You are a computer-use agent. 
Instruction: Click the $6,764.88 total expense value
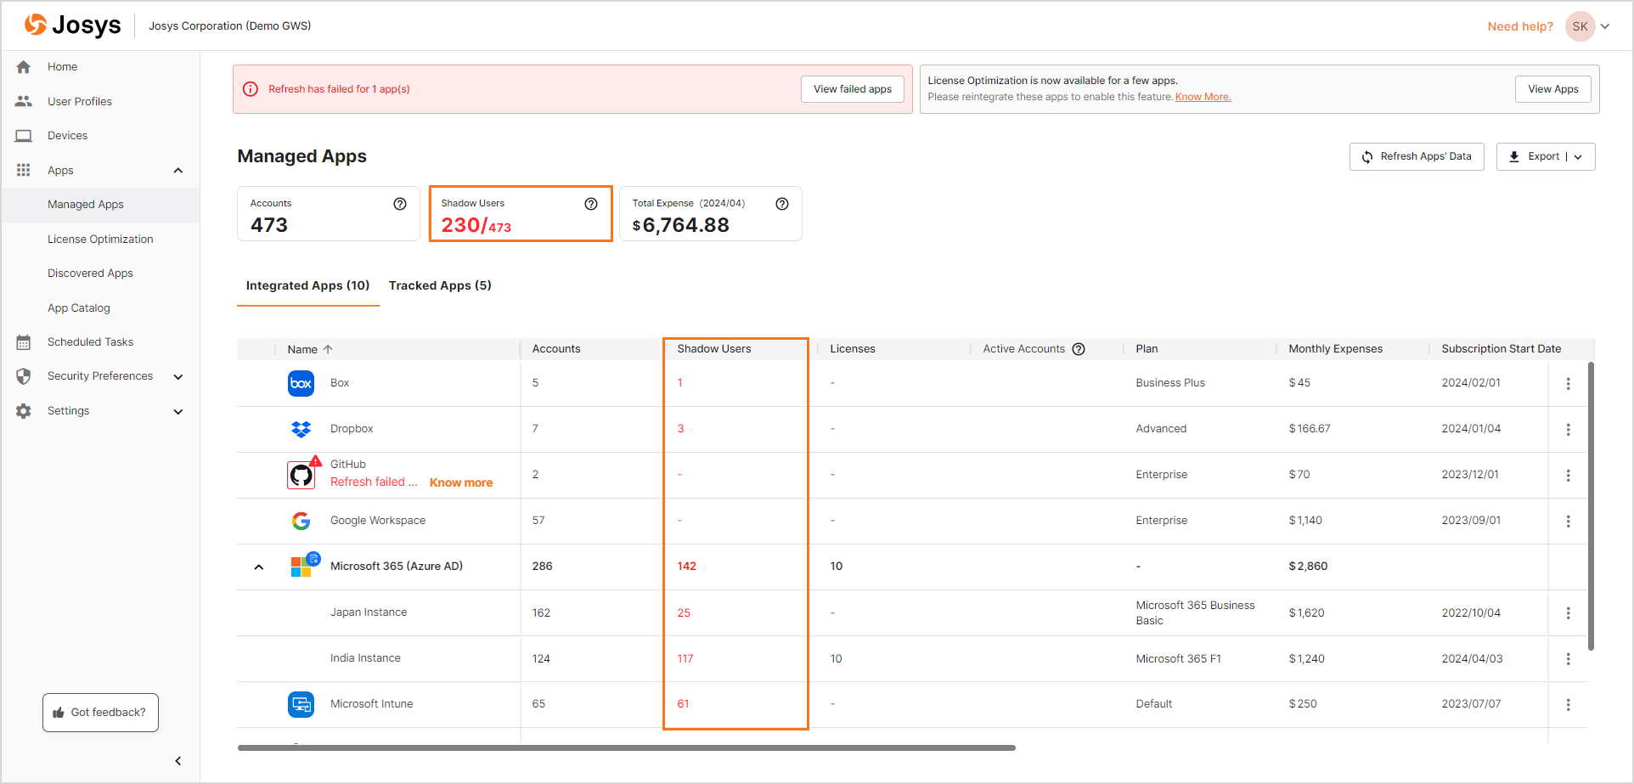(x=681, y=225)
